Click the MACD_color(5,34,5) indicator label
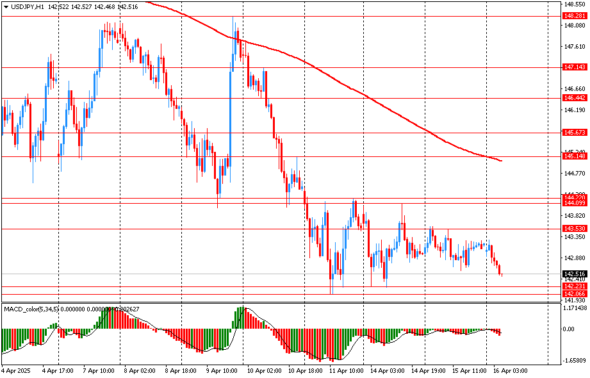 [38, 309]
